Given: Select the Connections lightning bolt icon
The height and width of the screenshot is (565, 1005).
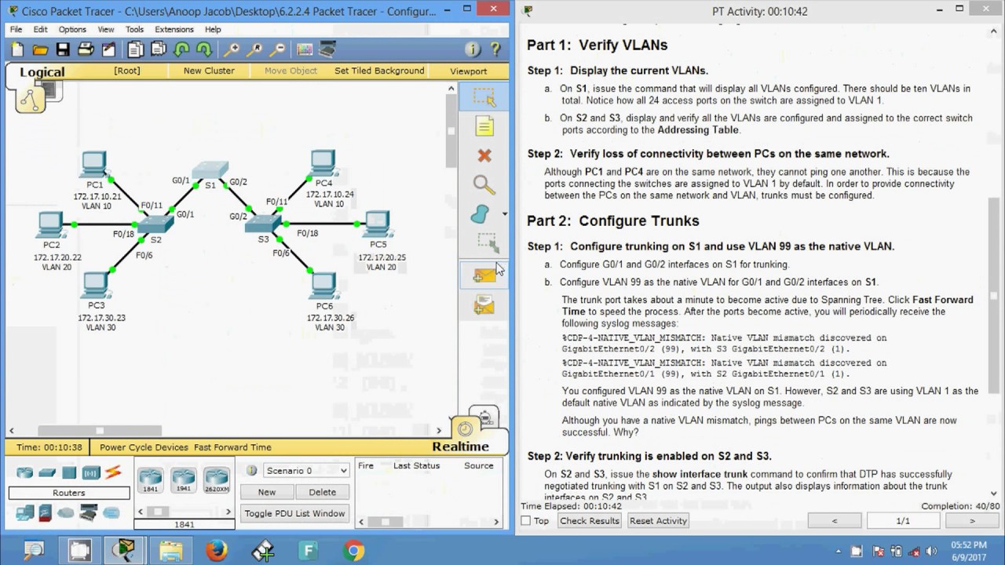Looking at the screenshot, I should 113,472.
